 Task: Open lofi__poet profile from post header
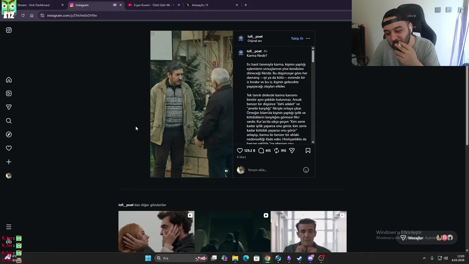click(x=255, y=36)
